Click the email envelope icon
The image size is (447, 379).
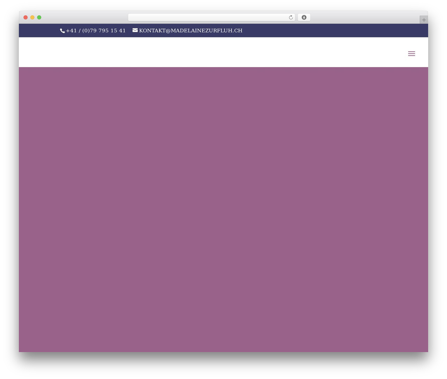[135, 30]
